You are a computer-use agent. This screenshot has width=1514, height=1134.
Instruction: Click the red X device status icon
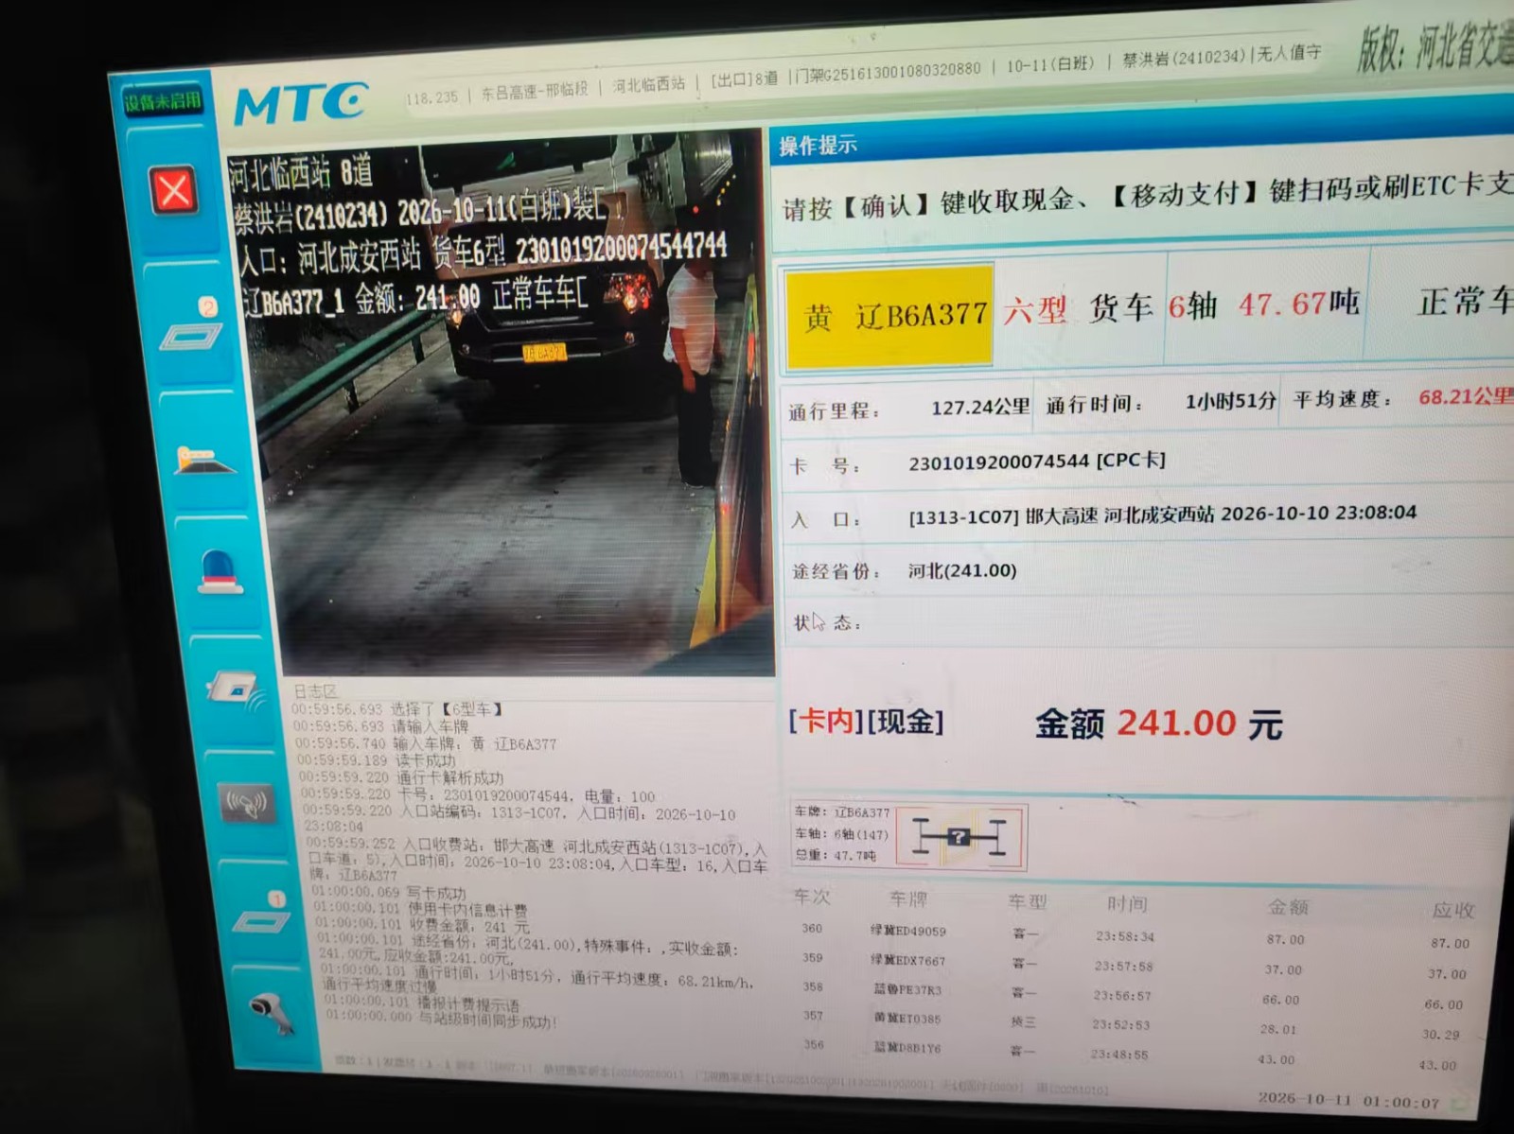pos(174,191)
